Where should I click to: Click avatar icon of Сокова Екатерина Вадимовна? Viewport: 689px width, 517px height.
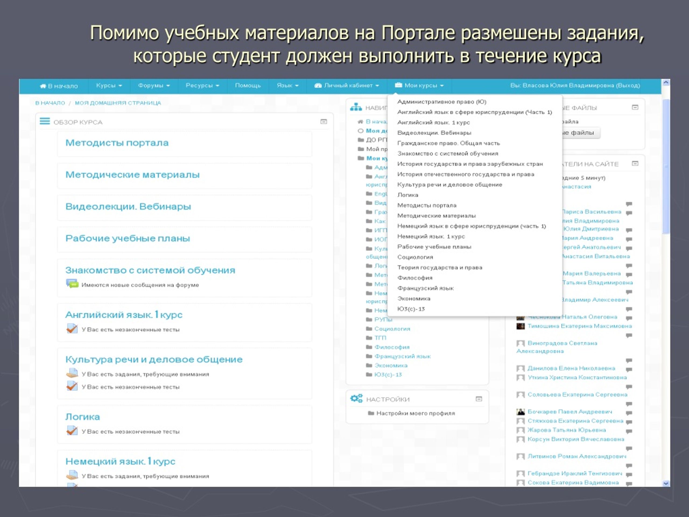click(x=521, y=483)
